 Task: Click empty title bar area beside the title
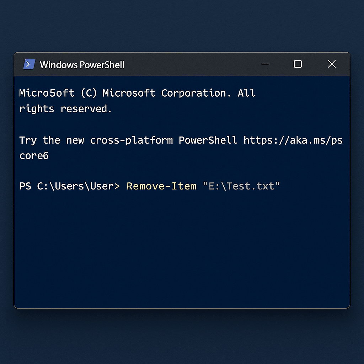tap(191, 64)
